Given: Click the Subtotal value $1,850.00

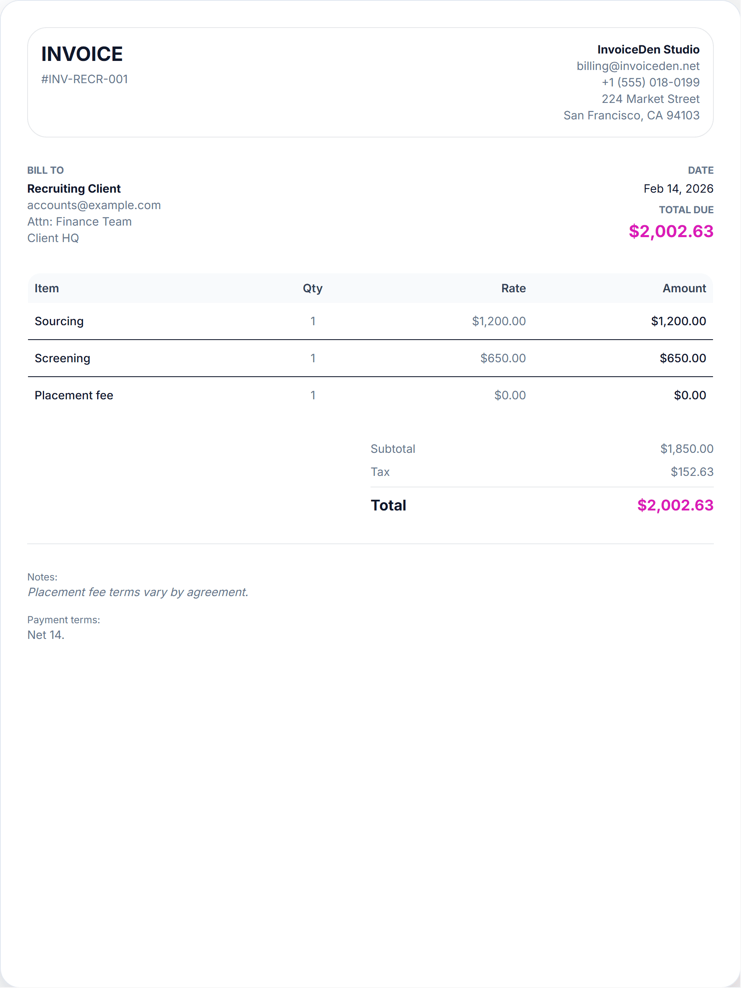Looking at the screenshot, I should 686,449.
